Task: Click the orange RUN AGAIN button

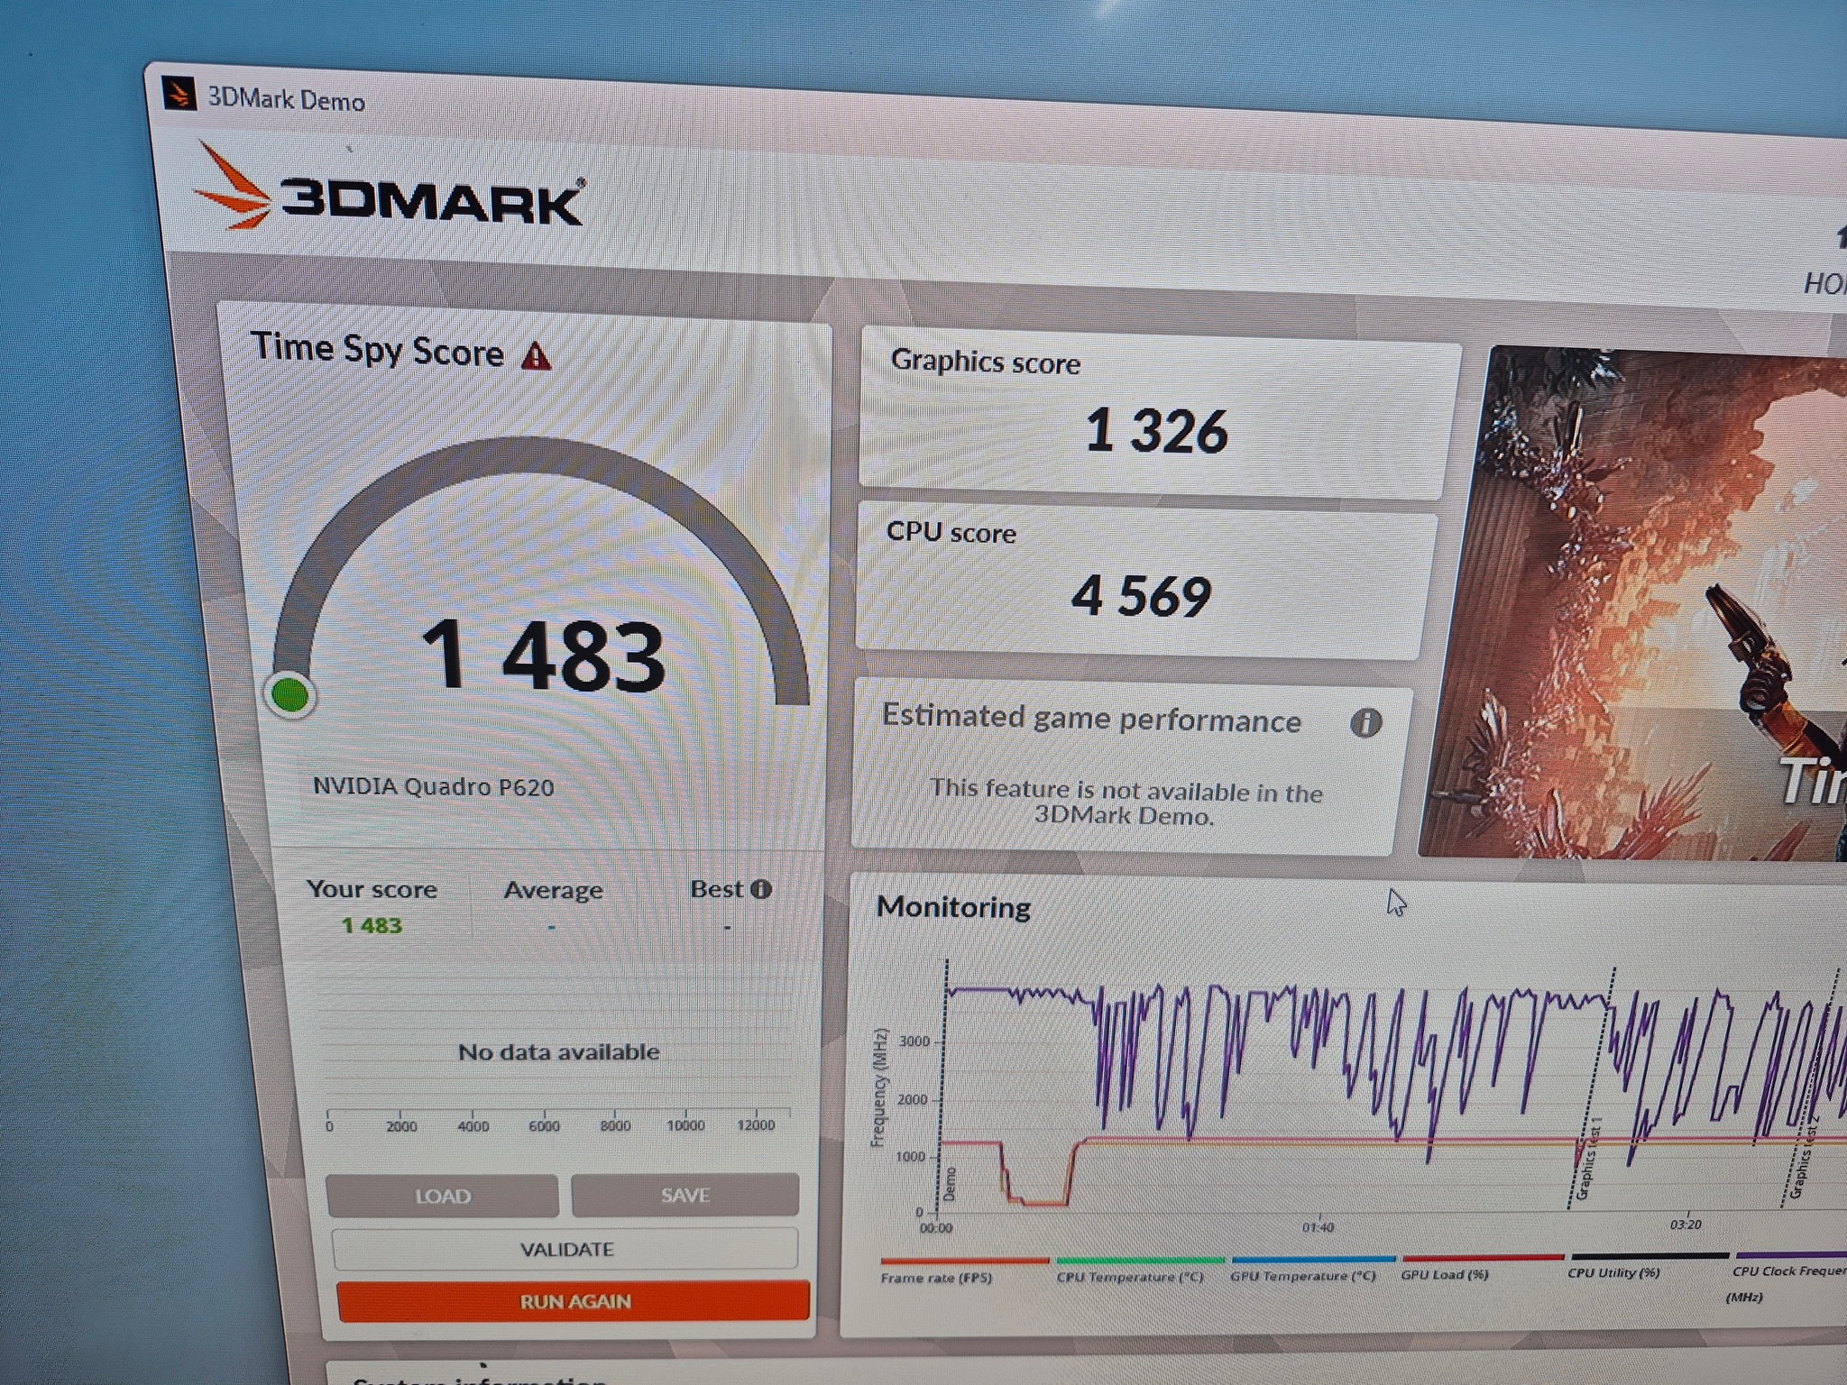Action: pyautogui.click(x=574, y=1301)
